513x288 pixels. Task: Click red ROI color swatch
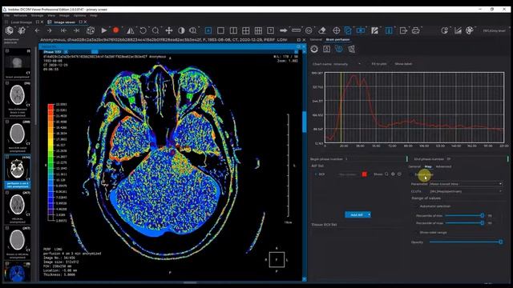click(x=364, y=174)
